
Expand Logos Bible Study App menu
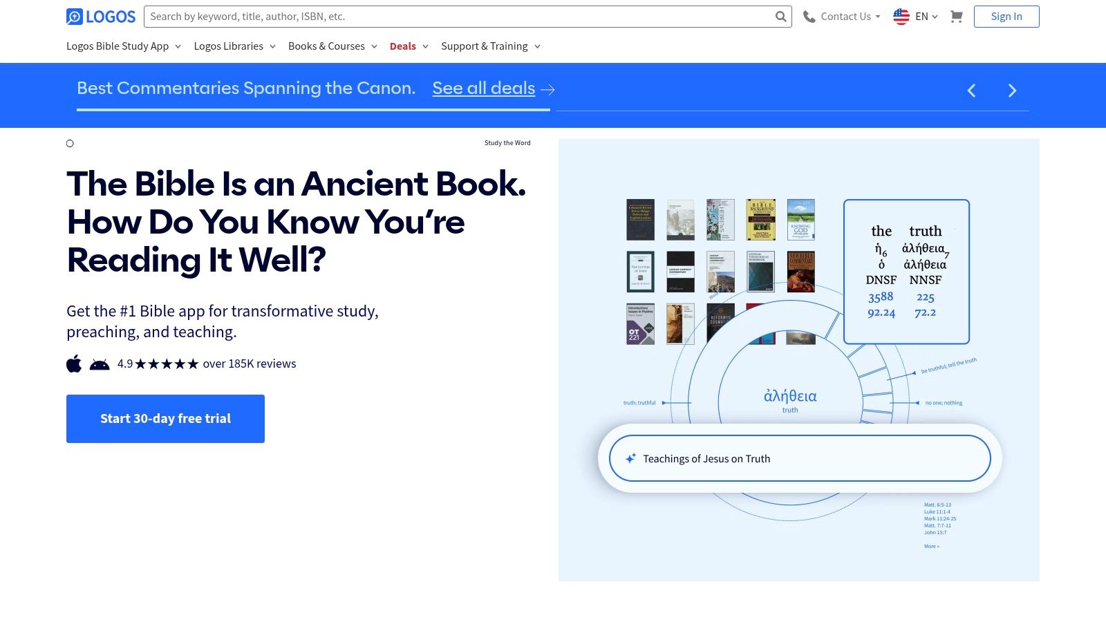[x=124, y=46]
